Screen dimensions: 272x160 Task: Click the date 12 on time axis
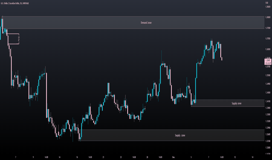235,157
